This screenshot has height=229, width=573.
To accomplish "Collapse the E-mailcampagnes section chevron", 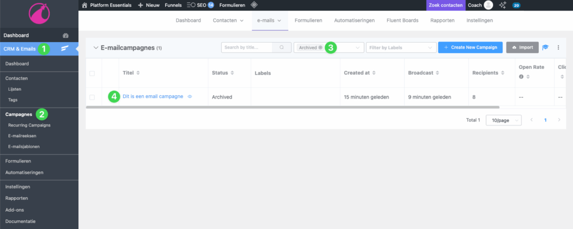I will tap(95, 48).
